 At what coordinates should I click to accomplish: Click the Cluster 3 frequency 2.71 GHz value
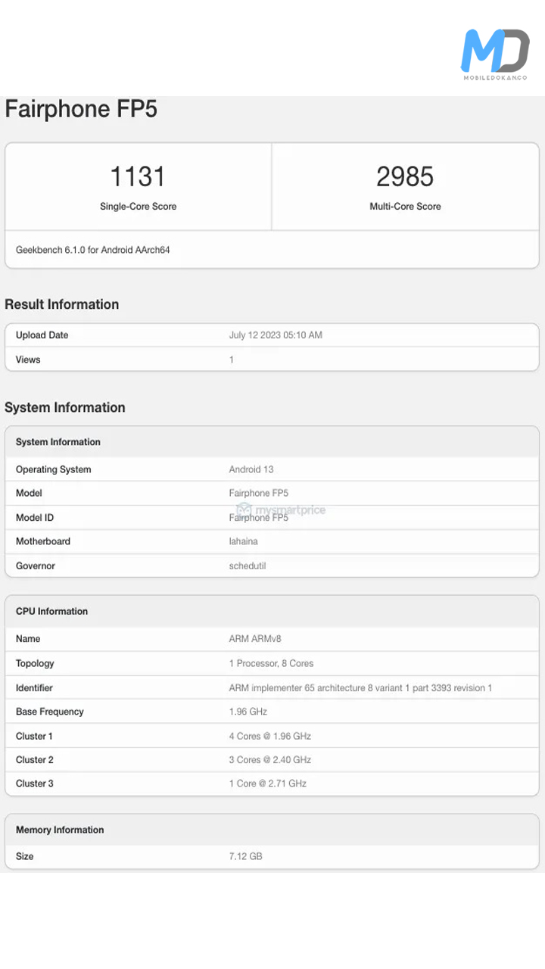pyautogui.click(x=268, y=784)
